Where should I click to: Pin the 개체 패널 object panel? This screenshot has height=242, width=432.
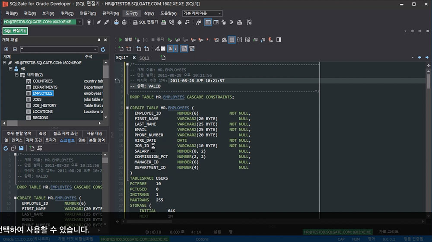click(x=99, y=40)
